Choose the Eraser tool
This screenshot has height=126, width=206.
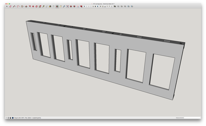10,6
